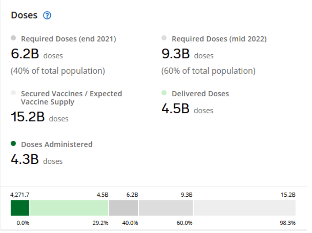Click the dark green Doses Administered legend dot

(x=13, y=144)
